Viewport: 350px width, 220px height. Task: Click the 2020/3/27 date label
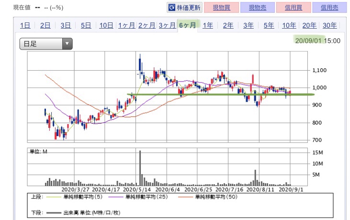click(75, 189)
